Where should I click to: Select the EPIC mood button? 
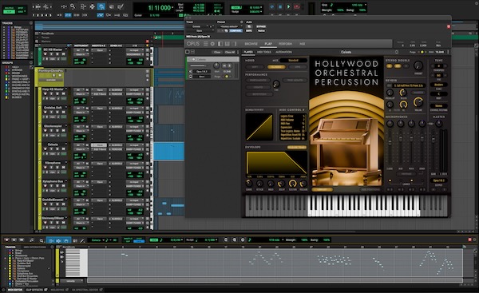pos(297,67)
